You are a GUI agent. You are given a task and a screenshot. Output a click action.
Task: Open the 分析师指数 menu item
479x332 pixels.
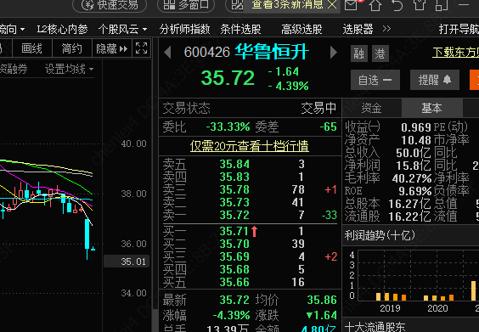(184, 30)
